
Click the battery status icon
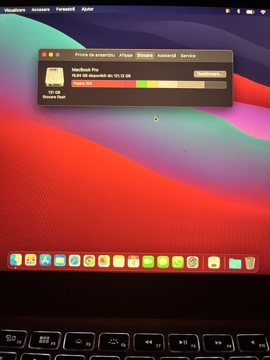tap(250, 12)
